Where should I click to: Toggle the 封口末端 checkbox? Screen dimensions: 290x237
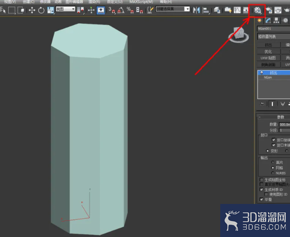point(274,145)
